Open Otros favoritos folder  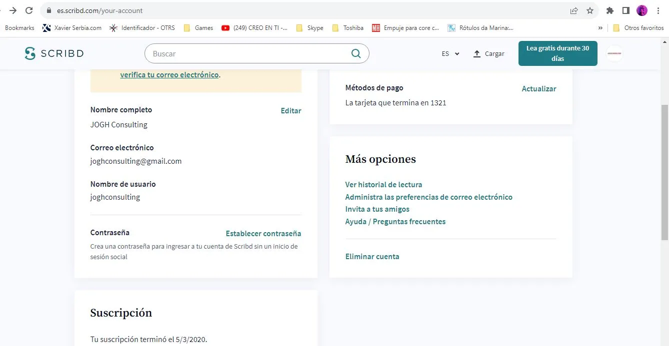(638, 28)
